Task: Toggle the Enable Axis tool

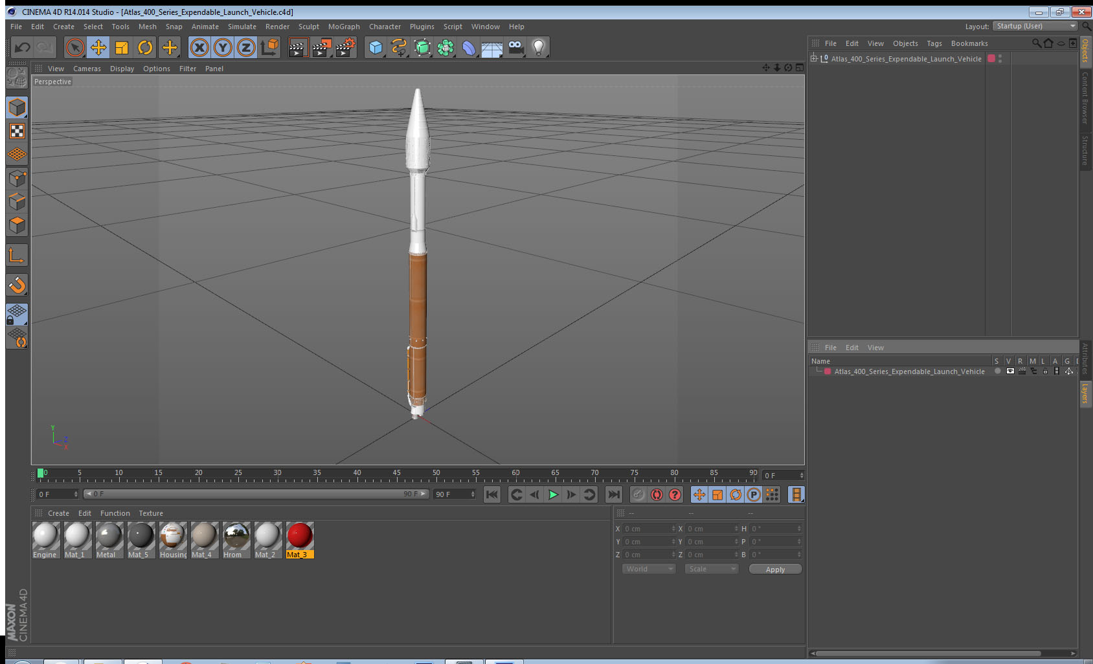Action: point(17,256)
